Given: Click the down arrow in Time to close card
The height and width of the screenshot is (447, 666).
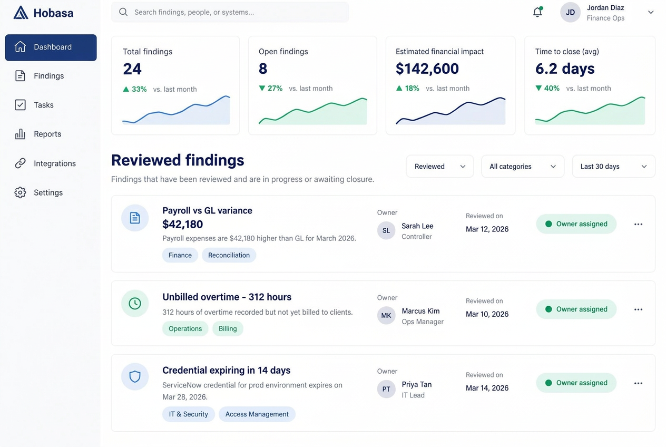Looking at the screenshot, I should click(x=538, y=89).
